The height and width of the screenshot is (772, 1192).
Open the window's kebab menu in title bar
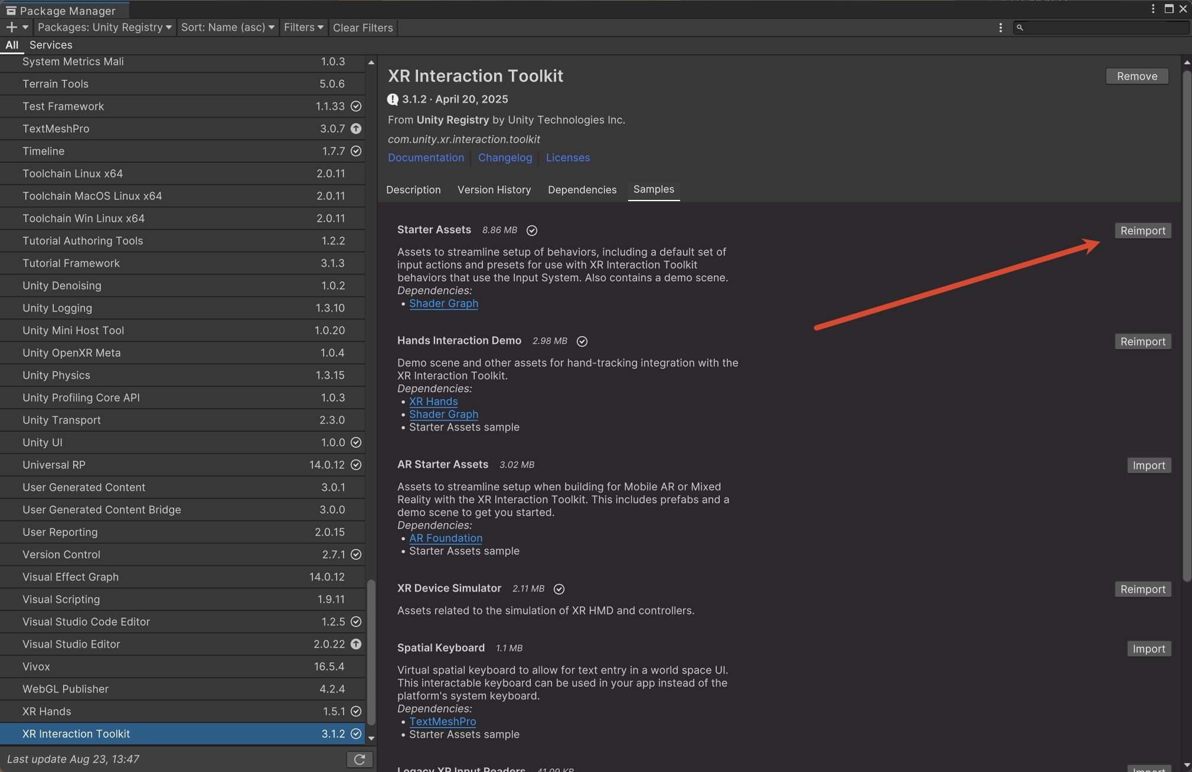(x=1152, y=8)
